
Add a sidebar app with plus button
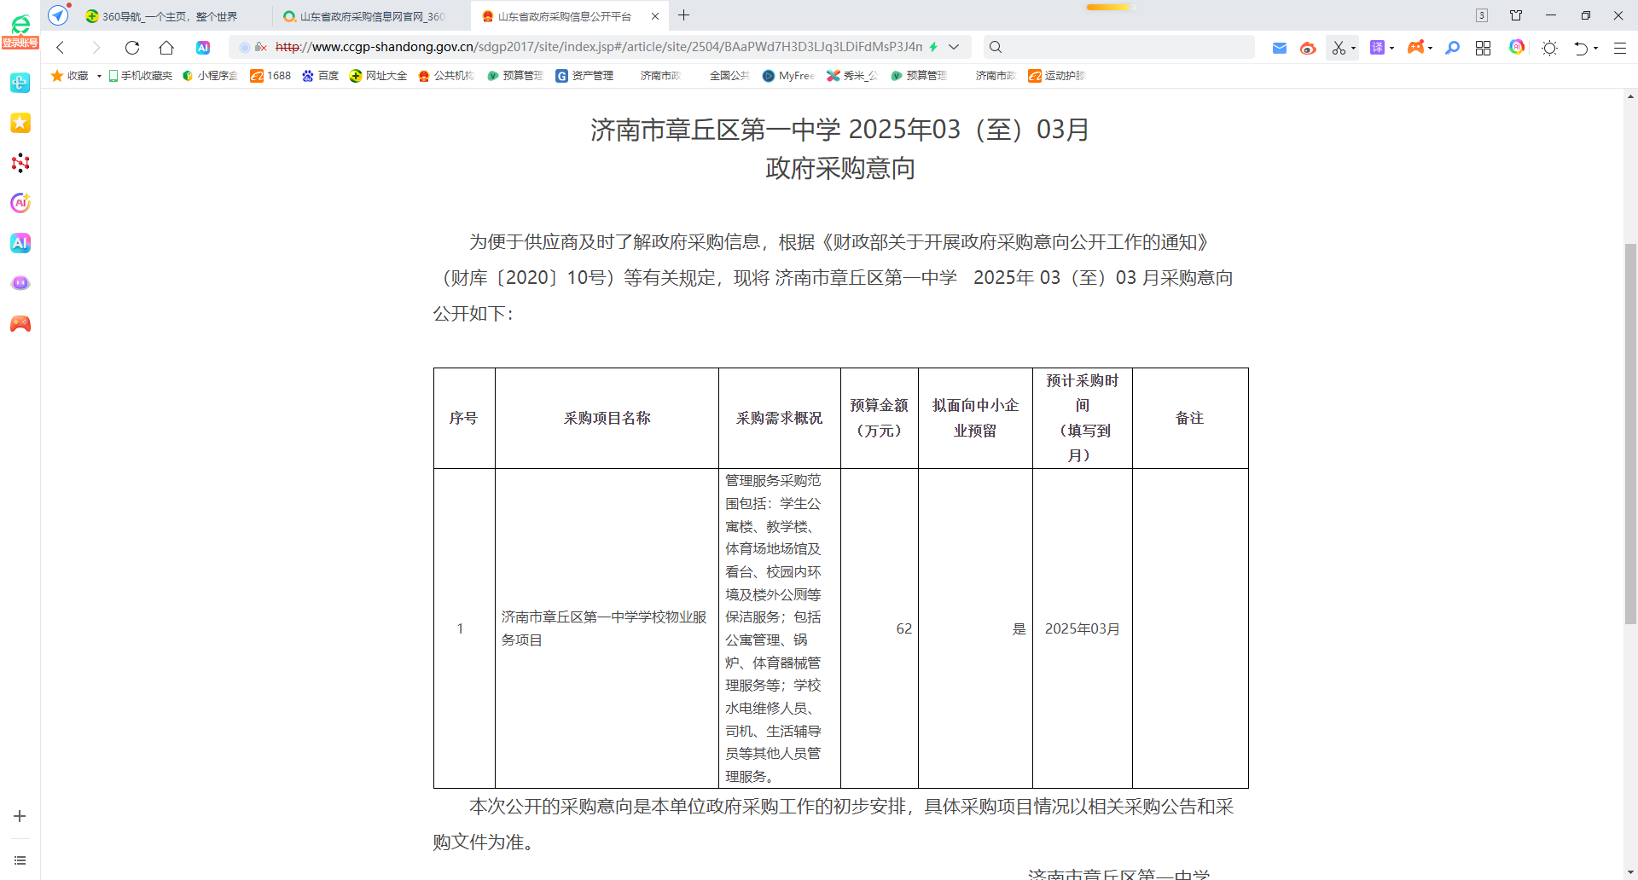pos(20,816)
